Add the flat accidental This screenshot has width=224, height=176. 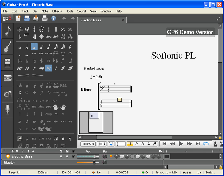[x=27, y=61]
